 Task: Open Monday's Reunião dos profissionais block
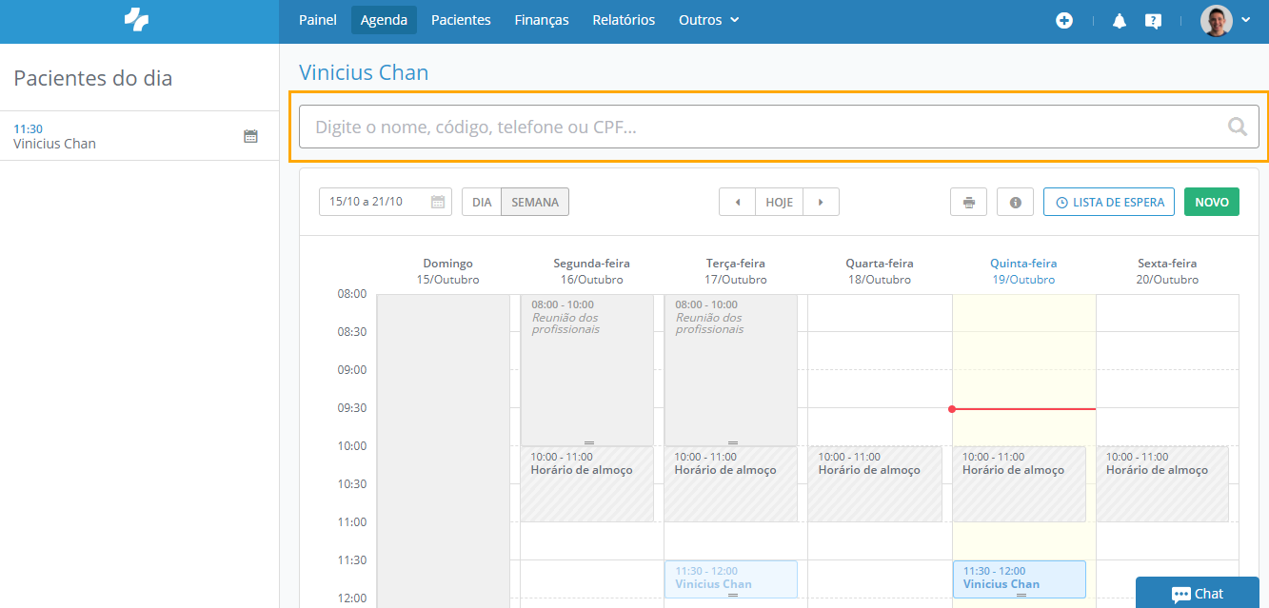(587, 370)
